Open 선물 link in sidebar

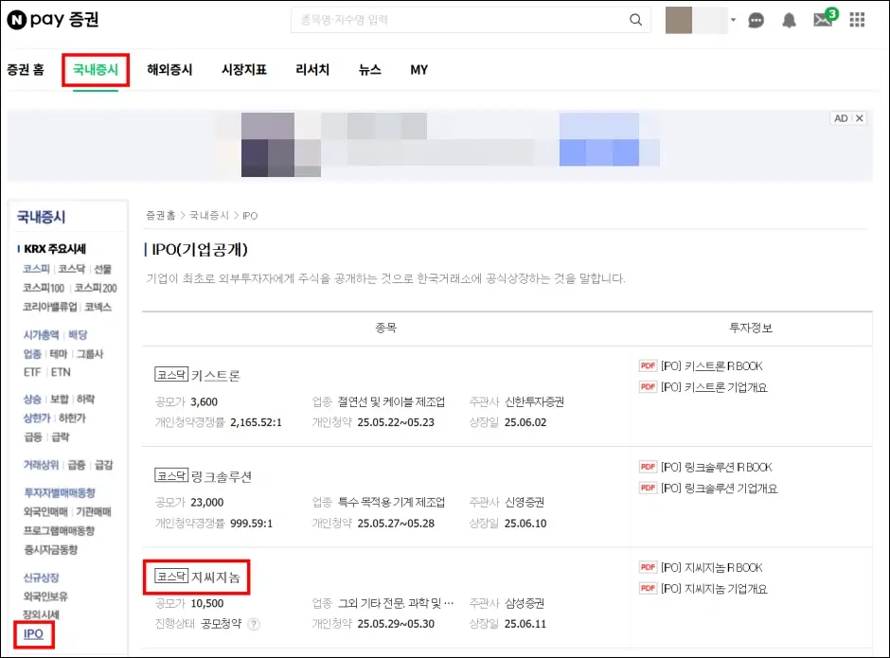[103, 269]
